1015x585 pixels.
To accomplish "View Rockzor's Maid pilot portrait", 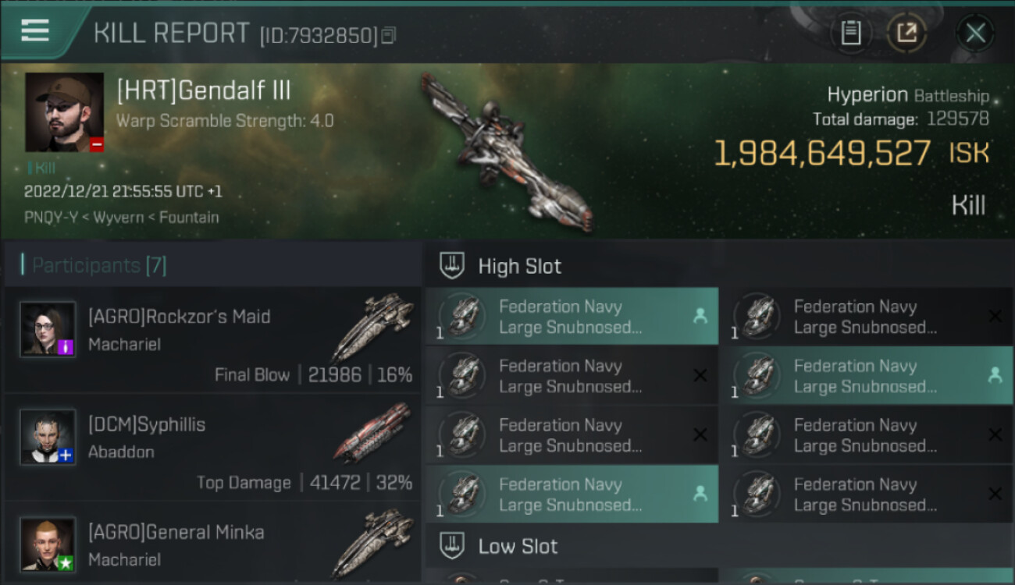I will click(48, 329).
